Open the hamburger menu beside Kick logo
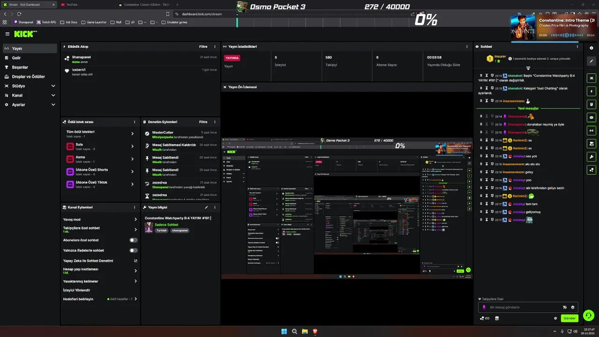The image size is (599, 337). point(7,34)
